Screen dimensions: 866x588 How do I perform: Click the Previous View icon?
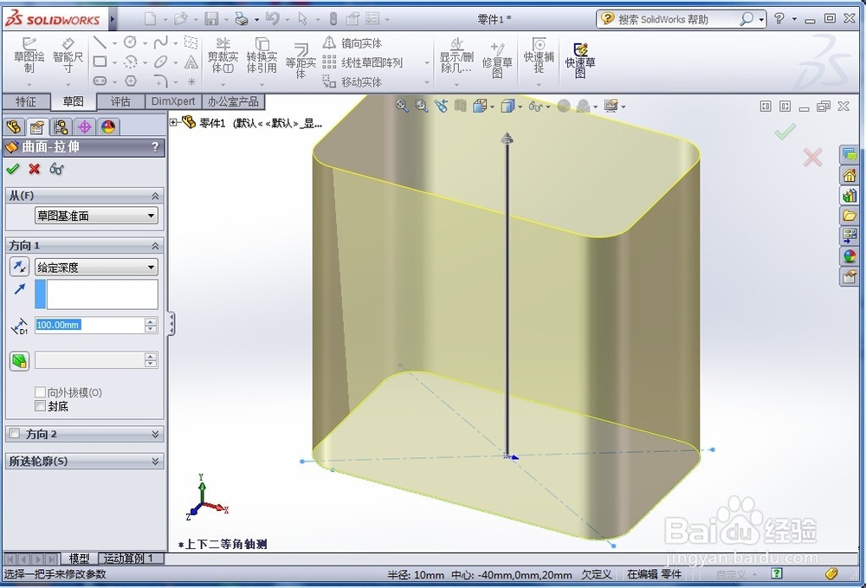pos(441,106)
